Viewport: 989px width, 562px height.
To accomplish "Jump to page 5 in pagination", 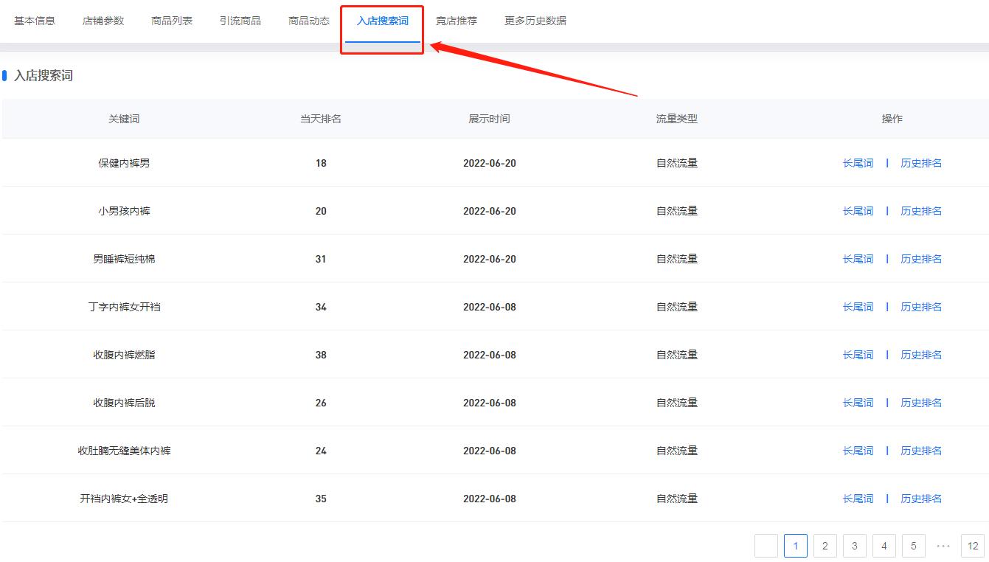I will coord(913,546).
